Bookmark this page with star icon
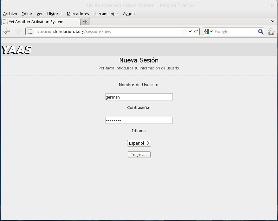The width and height of the screenshot is (278, 221). [184, 31]
